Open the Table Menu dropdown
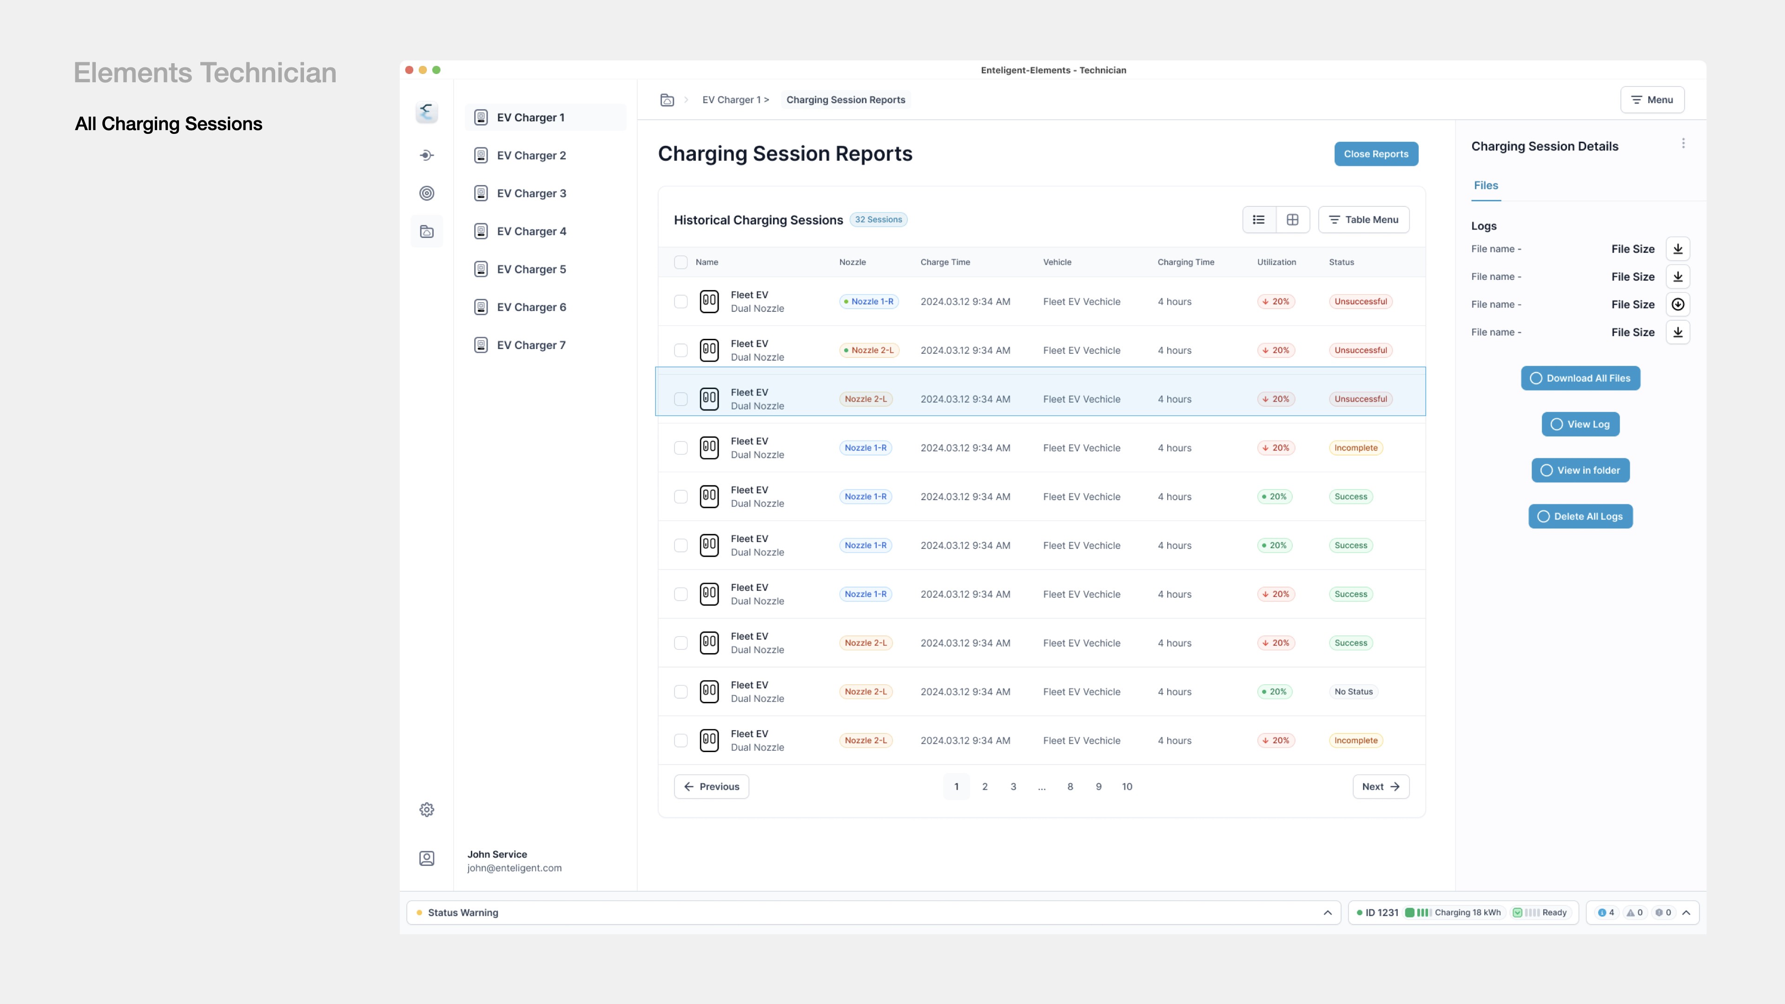Image resolution: width=1785 pixels, height=1004 pixels. click(1363, 220)
